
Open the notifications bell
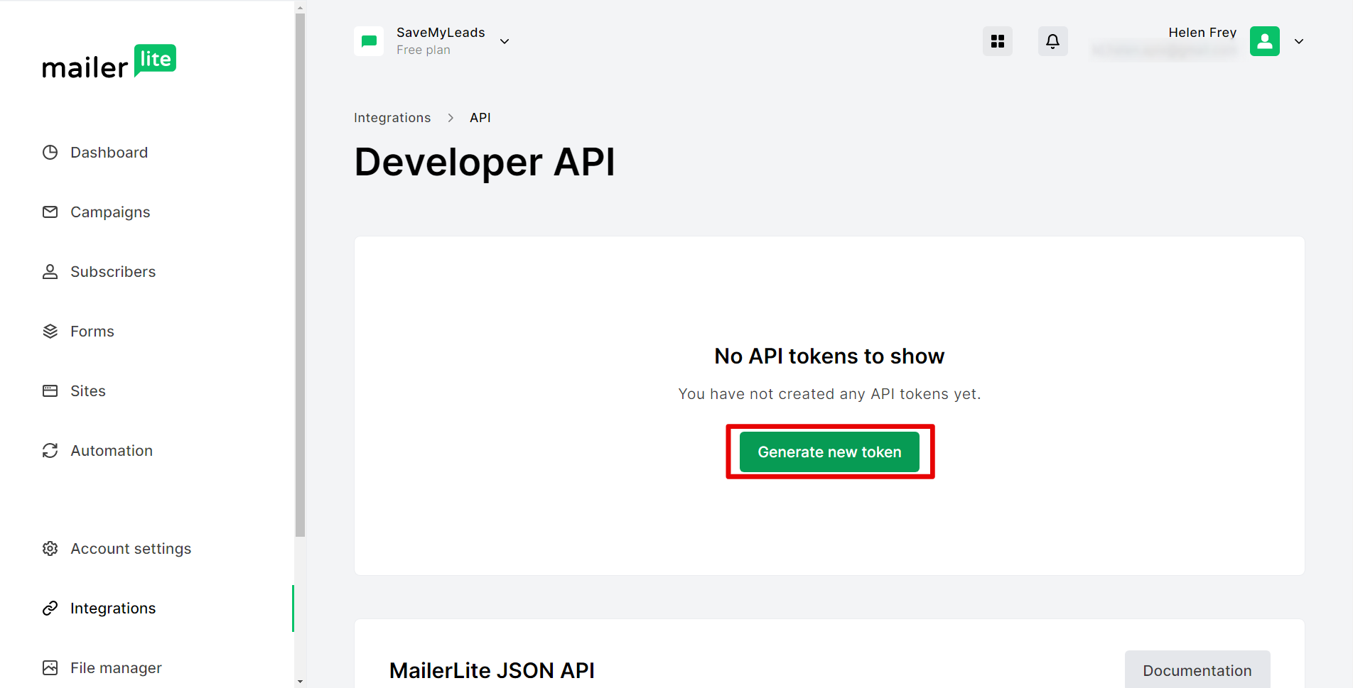tap(1053, 41)
